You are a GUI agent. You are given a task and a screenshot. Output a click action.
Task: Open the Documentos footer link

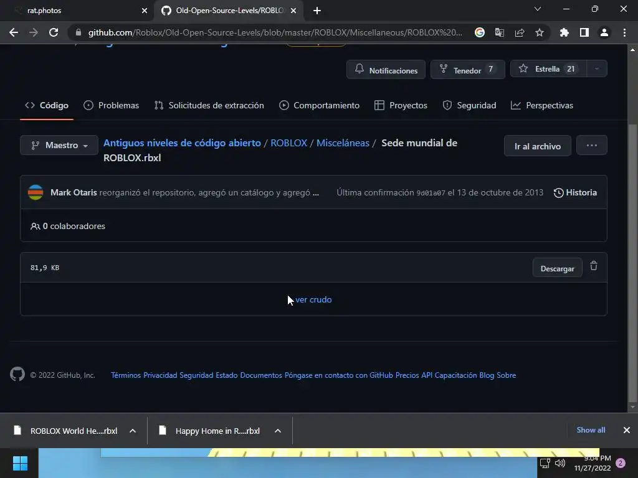click(261, 375)
